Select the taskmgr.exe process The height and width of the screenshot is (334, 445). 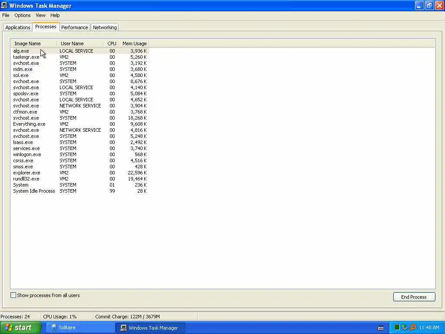(x=80, y=57)
